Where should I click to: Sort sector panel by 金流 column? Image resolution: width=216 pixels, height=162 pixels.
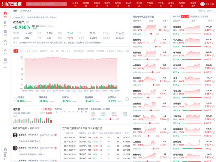pyautogui.click(x=194, y=21)
